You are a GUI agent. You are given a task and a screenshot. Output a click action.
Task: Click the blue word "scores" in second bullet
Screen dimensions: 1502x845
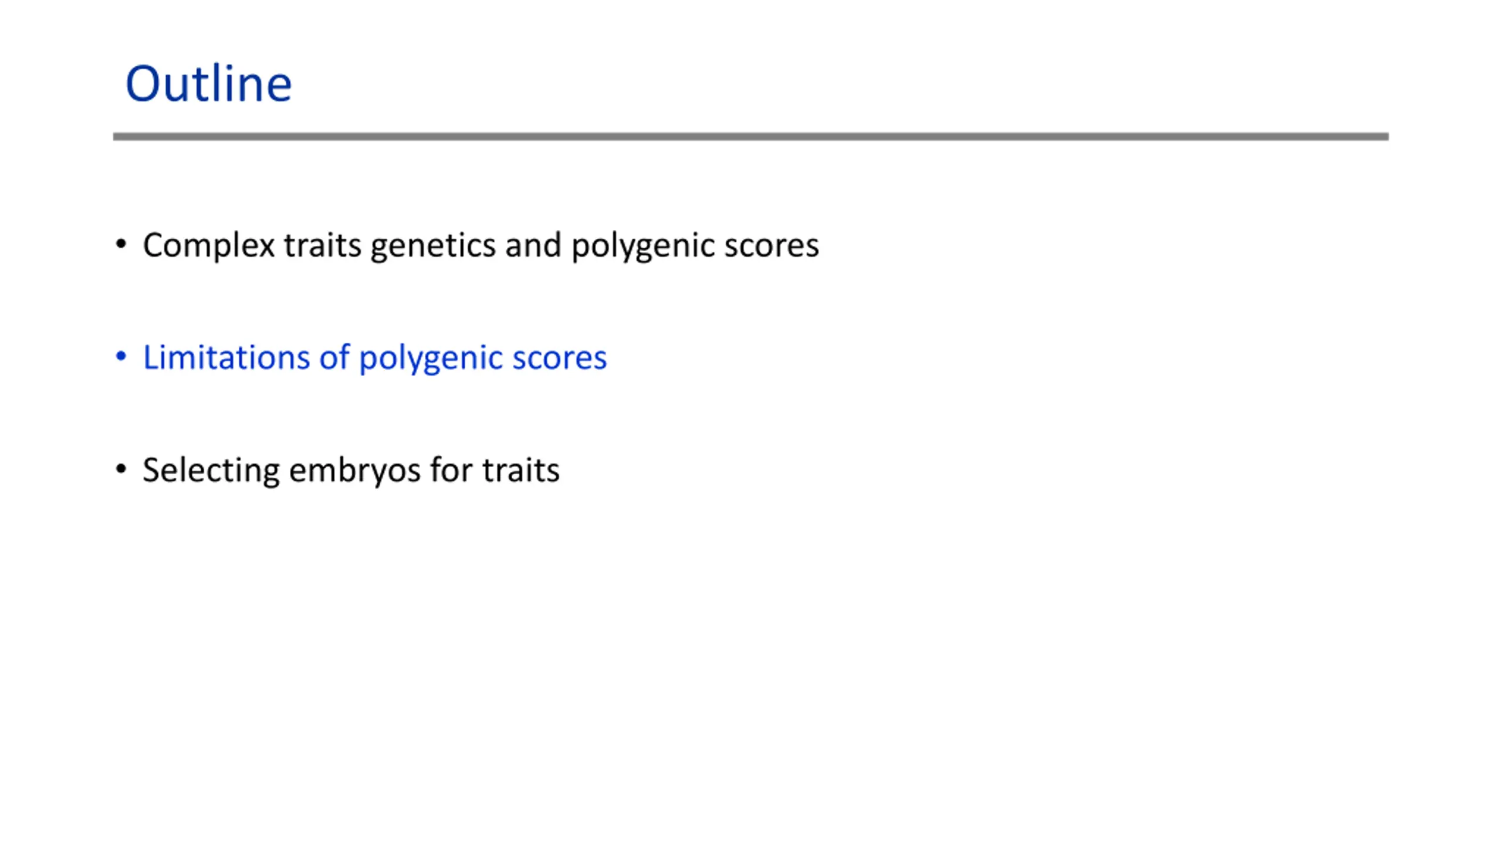[x=559, y=357]
